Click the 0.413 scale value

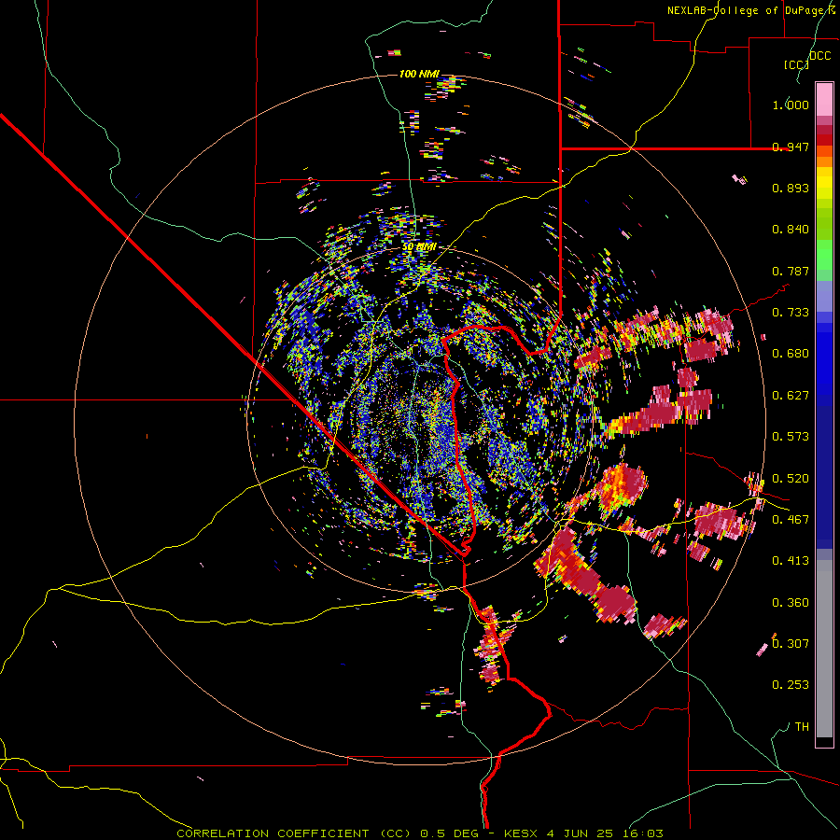tap(791, 561)
